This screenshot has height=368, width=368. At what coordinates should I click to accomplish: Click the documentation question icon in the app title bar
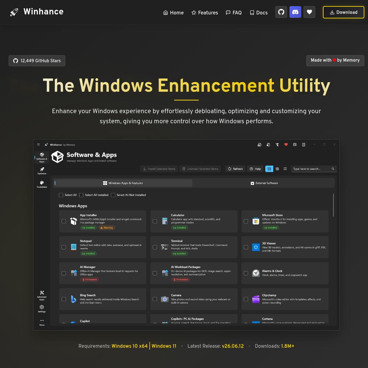[x=304, y=144]
